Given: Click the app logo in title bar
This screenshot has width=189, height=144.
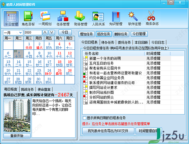Looking at the screenshot, I should pos(4,4).
